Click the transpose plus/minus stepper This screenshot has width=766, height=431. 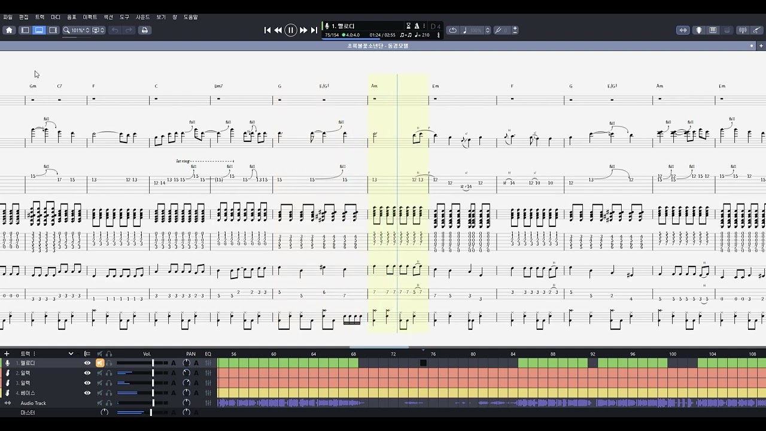pyautogui.click(x=515, y=30)
